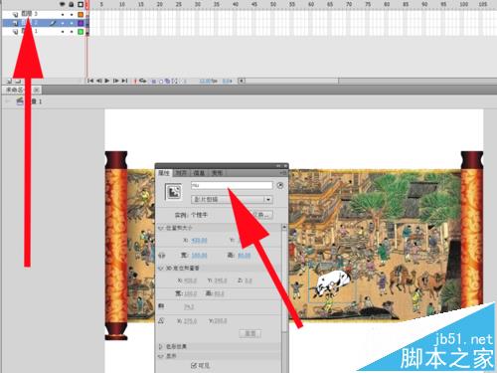Click the center frame icon
497x373 pixels.
coord(135,81)
